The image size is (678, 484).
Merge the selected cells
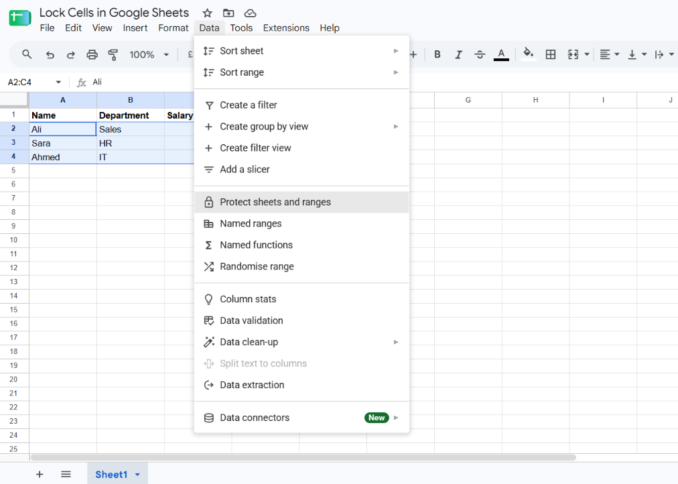573,54
